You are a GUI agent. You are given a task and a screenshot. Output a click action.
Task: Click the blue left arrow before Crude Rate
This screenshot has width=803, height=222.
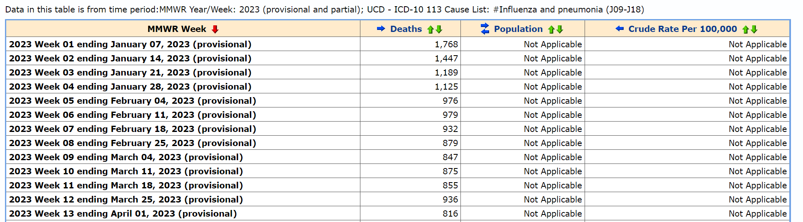619,29
